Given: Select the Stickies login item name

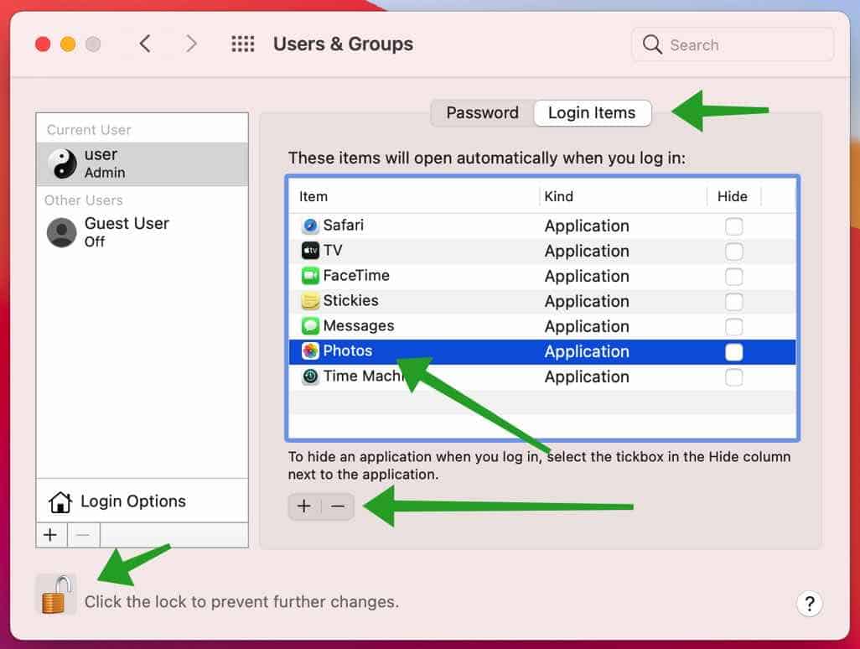Looking at the screenshot, I should coord(351,301).
